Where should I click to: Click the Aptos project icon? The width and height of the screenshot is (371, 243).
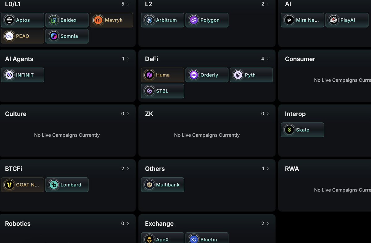coord(9,20)
